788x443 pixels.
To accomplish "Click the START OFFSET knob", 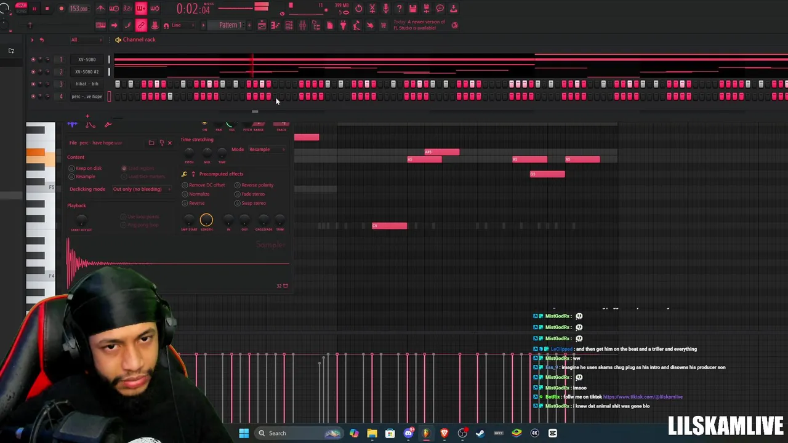I will click(81, 220).
